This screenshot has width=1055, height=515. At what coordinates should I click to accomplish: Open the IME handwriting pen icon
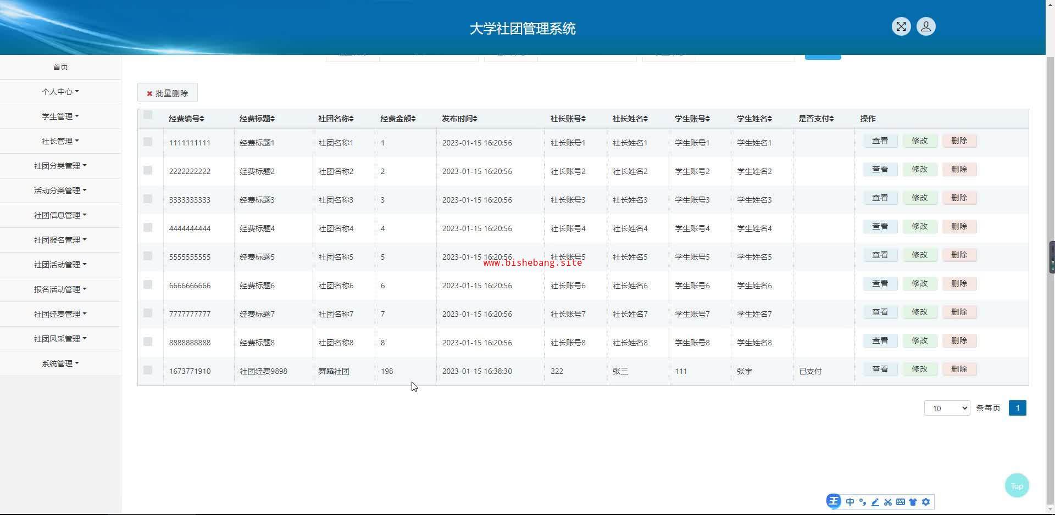[875, 502]
